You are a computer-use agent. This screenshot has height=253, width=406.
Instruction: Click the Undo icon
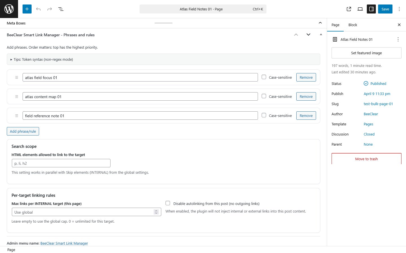coord(38,9)
